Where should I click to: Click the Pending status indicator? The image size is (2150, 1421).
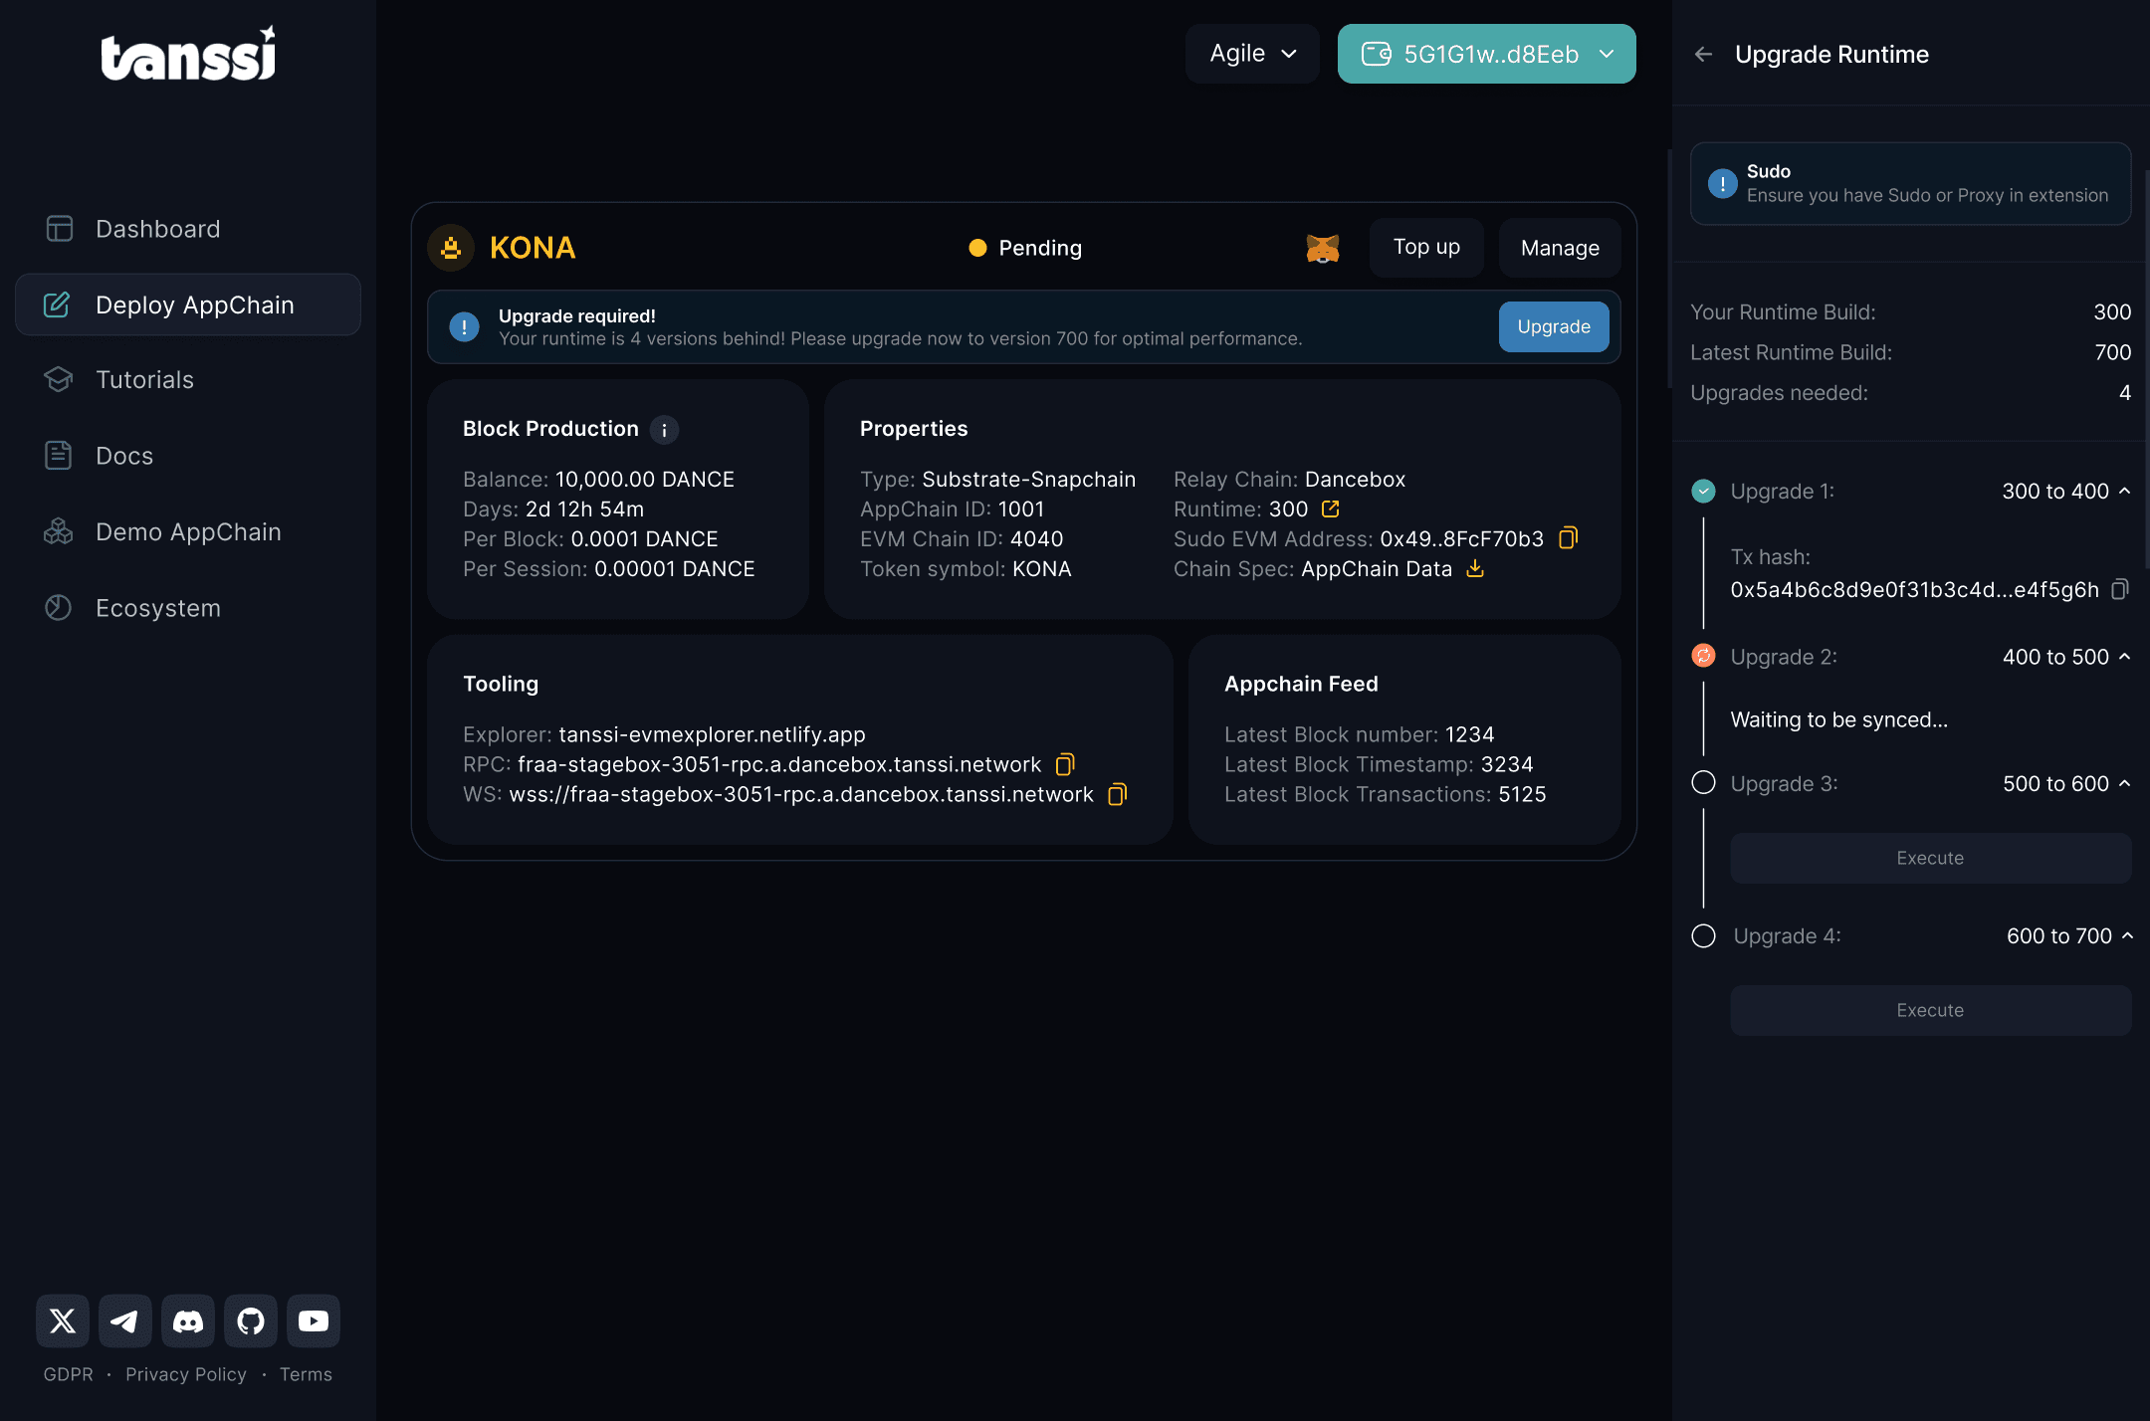[1025, 248]
